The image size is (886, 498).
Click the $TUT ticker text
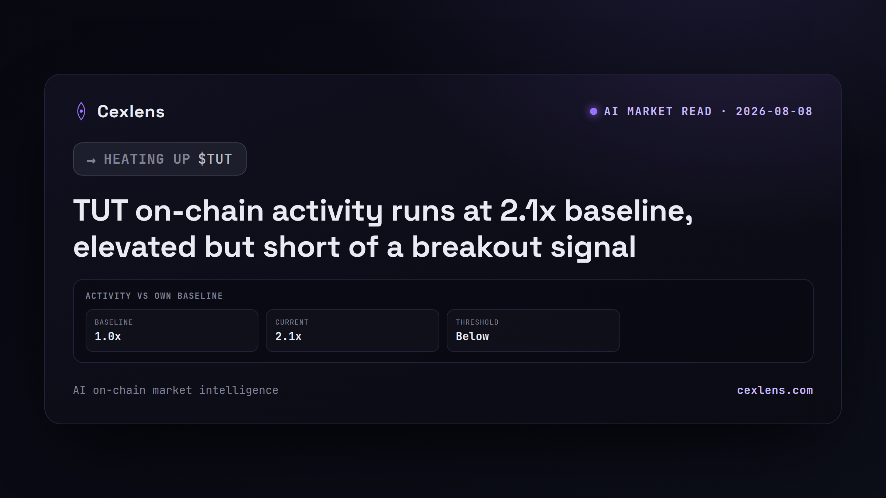pyautogui.click(x=215, y=159)
